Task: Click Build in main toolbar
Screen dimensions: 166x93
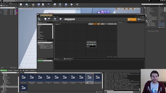Action: pyautogui.click(x=66, y=5)
